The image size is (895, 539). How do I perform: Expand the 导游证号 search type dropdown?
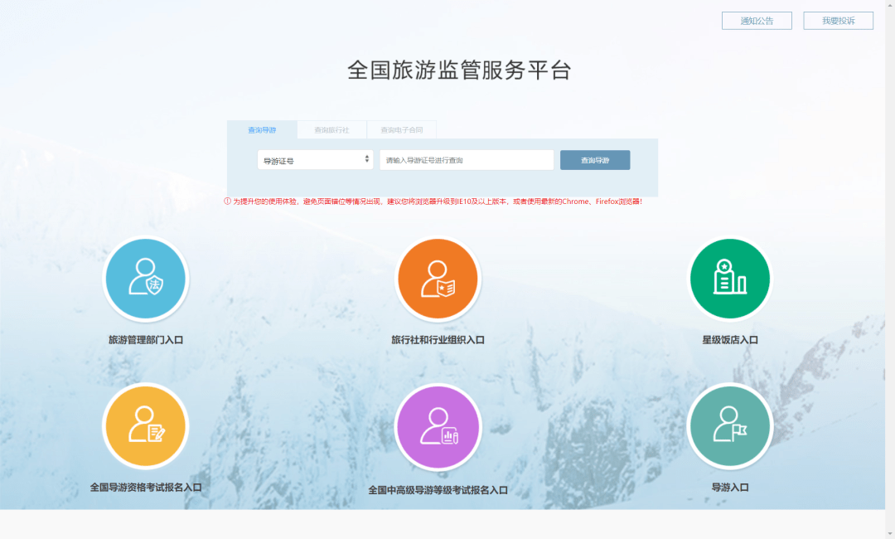tap(315, 160)
